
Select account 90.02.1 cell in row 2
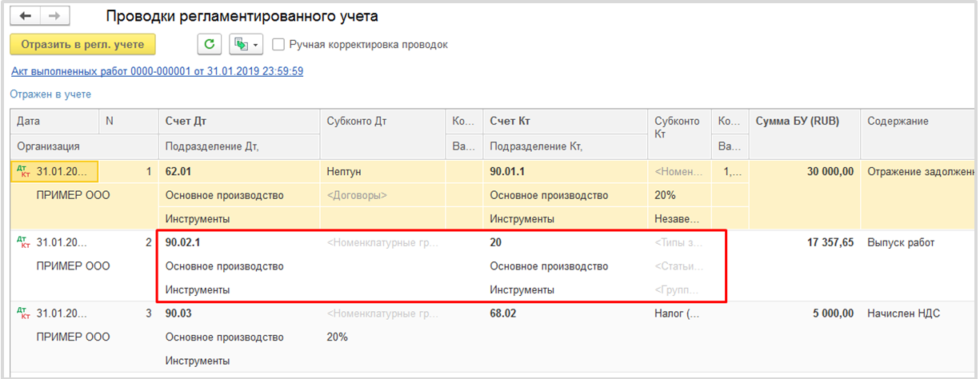coord(186,242)
